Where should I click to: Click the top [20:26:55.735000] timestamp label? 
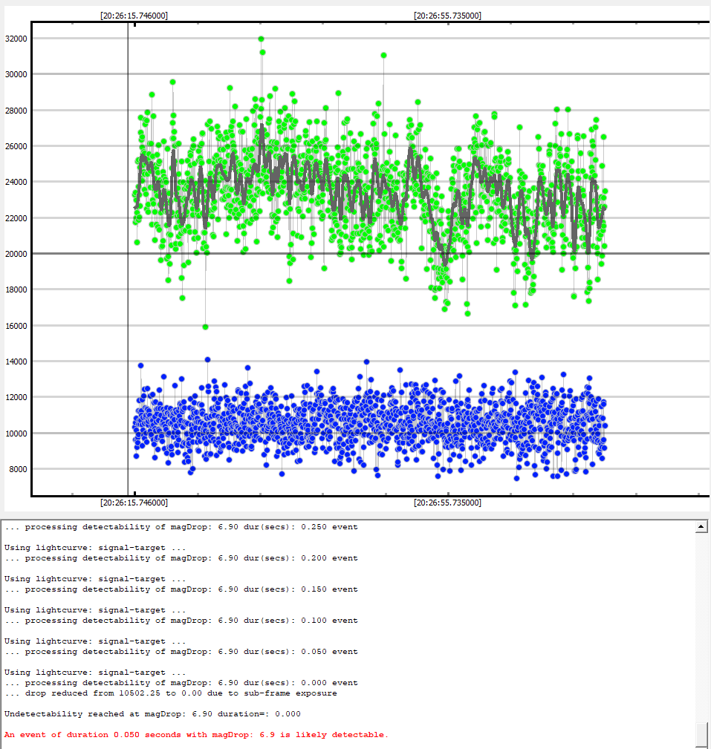[x=447, y=16]
